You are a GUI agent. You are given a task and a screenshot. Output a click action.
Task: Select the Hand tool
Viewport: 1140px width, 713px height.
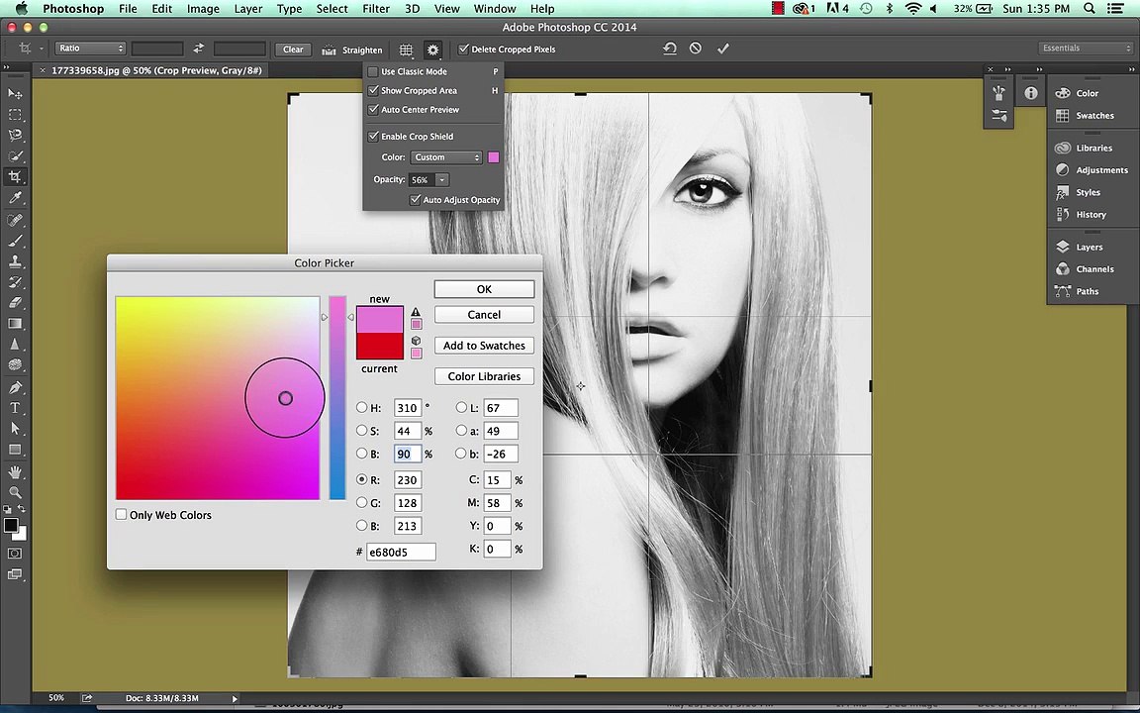15,472
